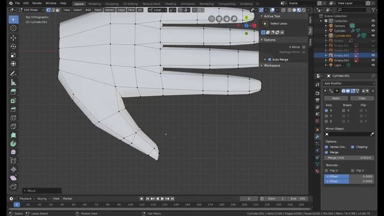
Task: Click the pan hand viewport gizmo
Action: [227, 19]
